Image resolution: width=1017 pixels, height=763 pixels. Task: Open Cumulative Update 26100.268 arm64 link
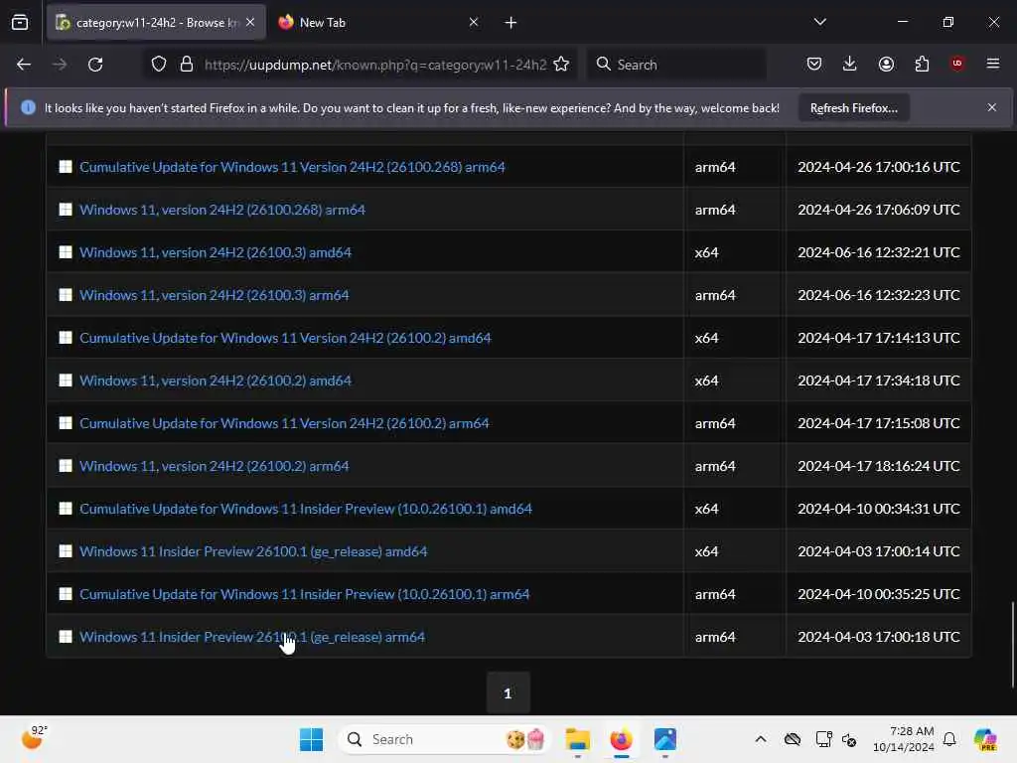click(292, 167)
